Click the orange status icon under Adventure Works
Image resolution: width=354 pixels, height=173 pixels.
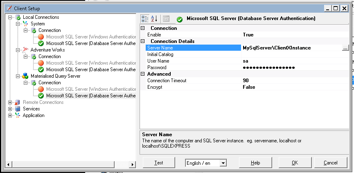click(41, 63)
